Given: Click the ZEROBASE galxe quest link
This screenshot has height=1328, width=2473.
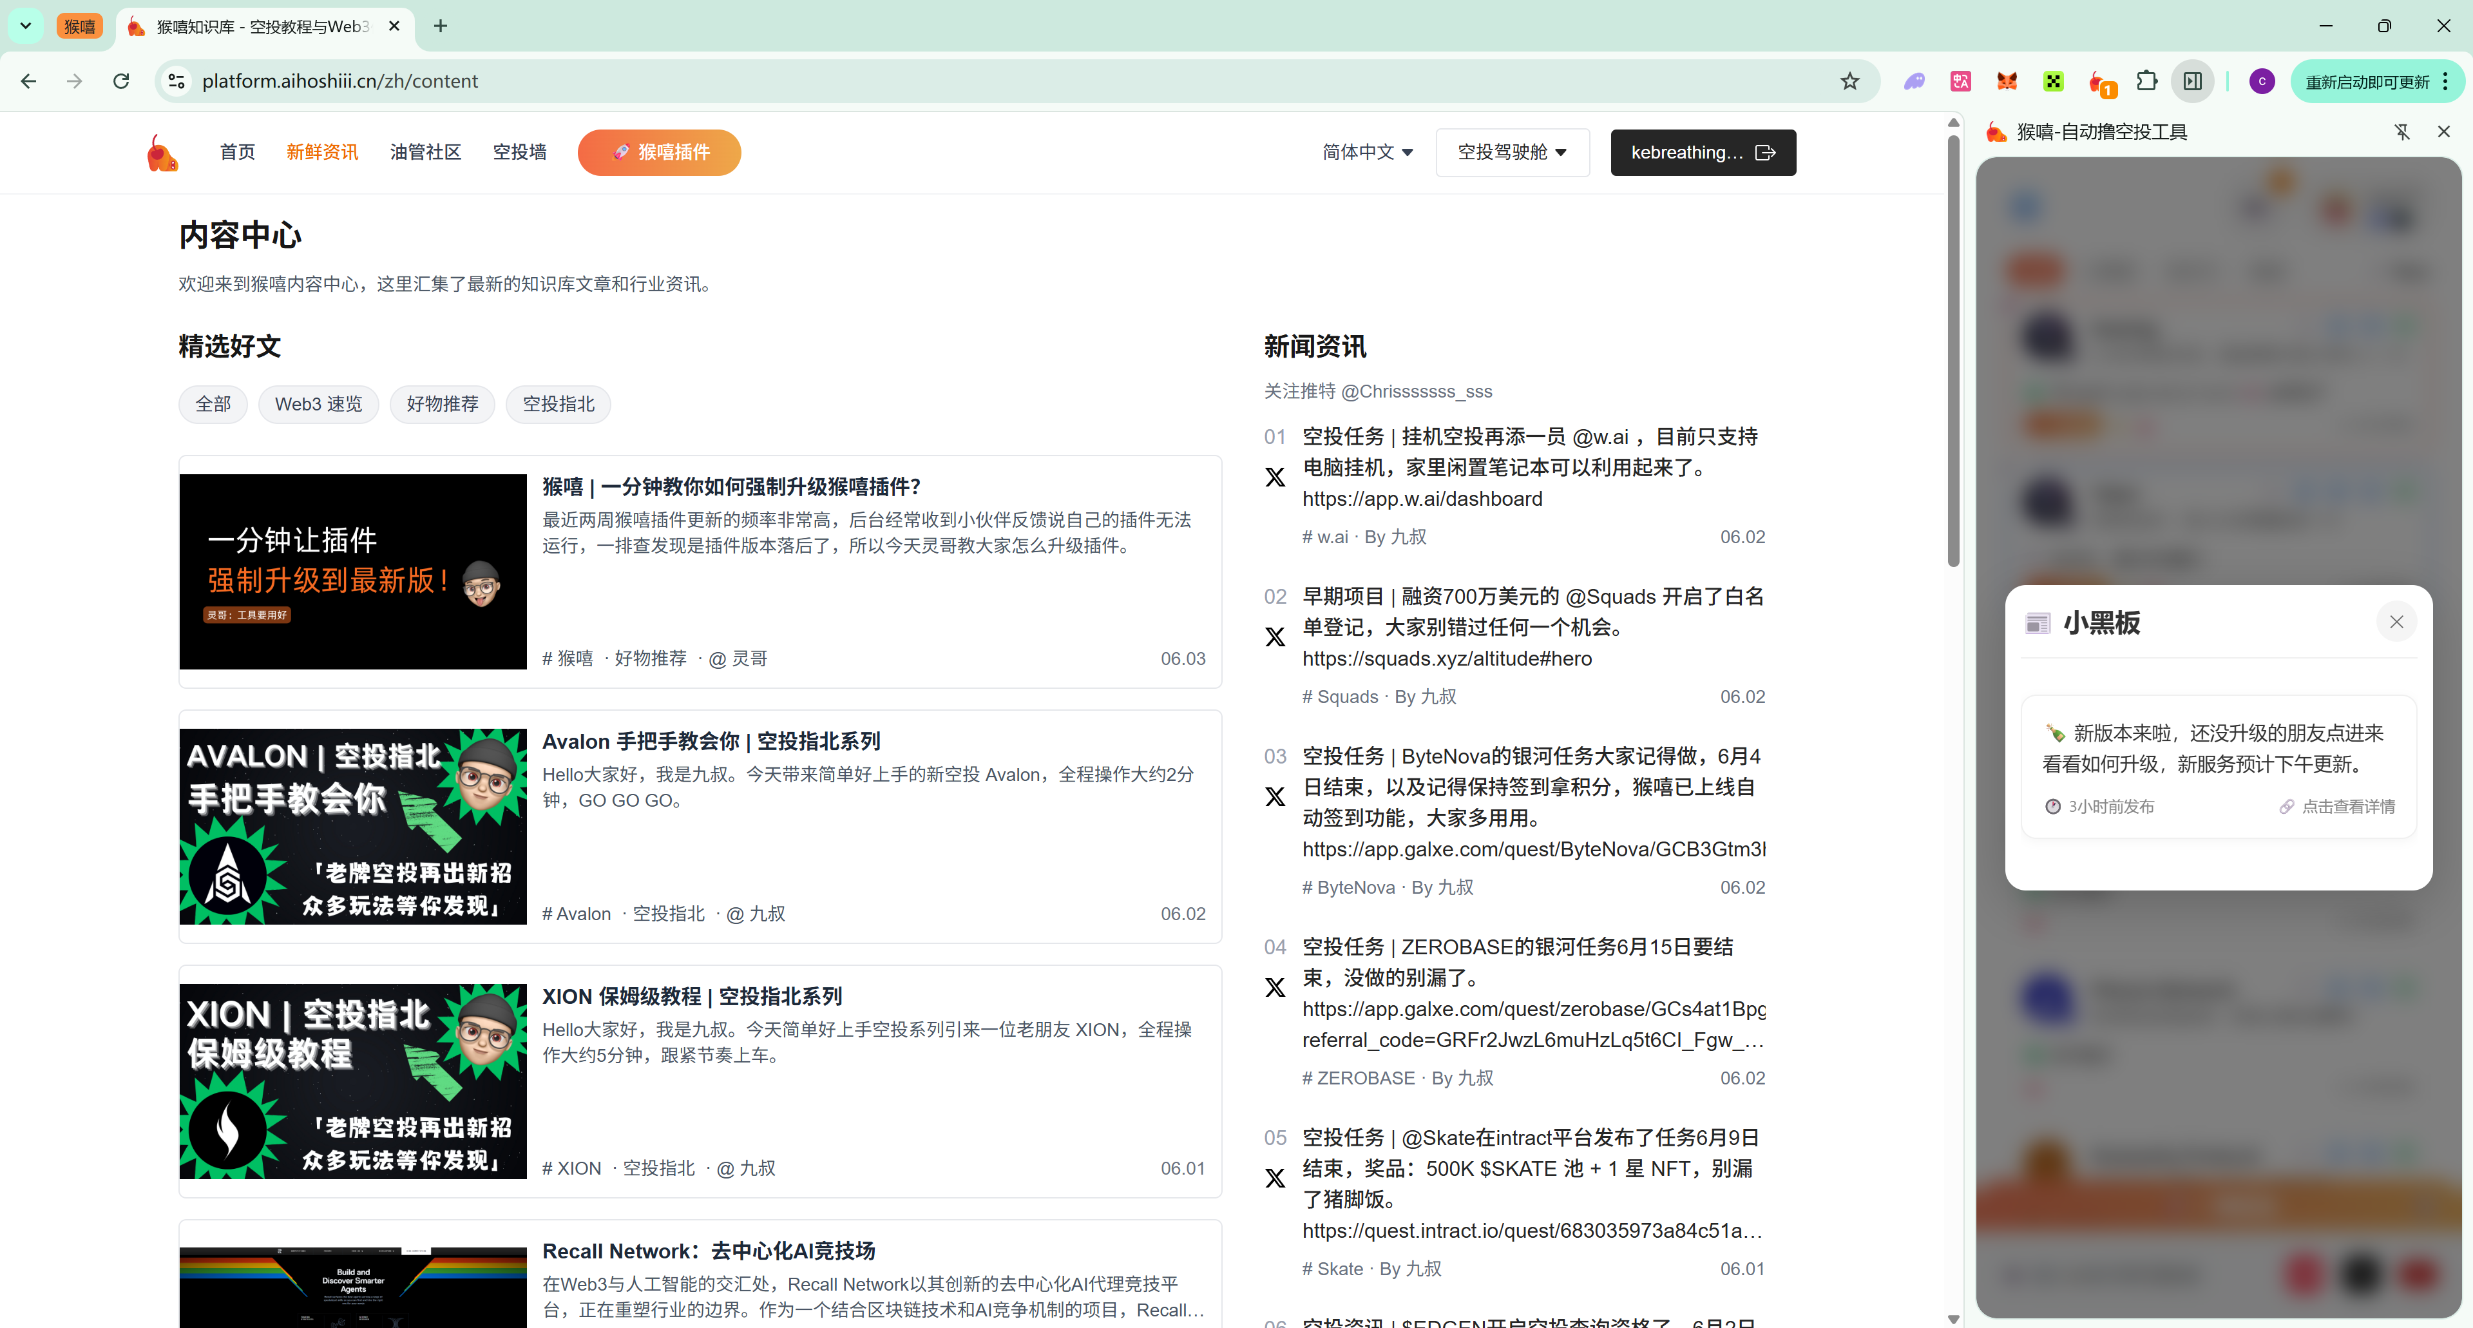Looking at the screenshot, I should tap(1533, 1025).
